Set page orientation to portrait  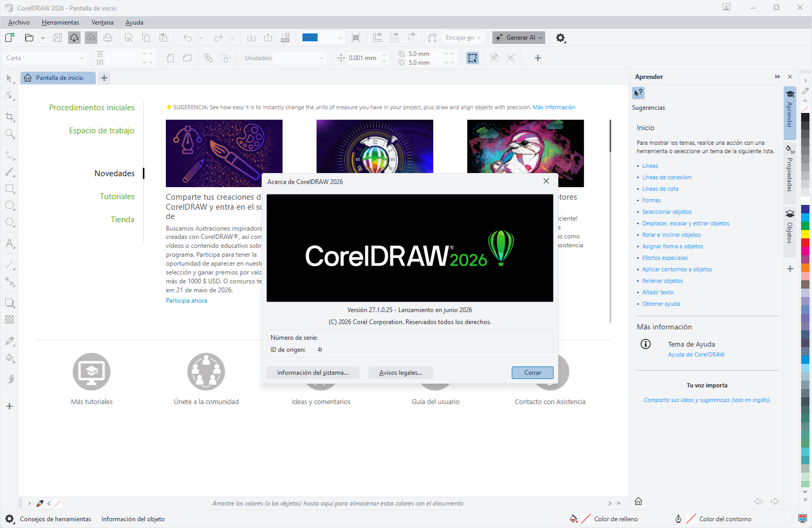[171, 58]
